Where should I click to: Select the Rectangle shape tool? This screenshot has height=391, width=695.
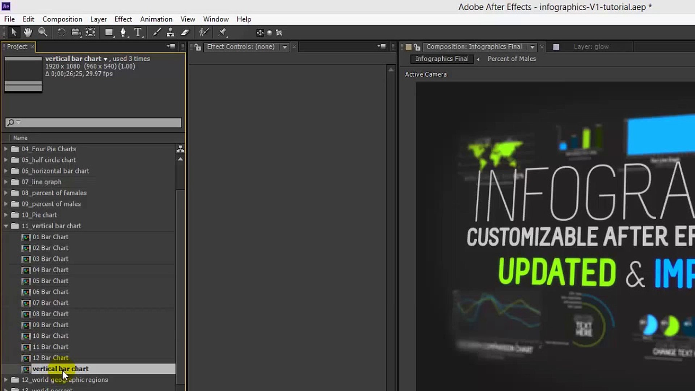(x=109, y=33)
